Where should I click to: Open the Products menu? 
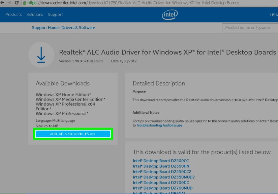click(x=13, y=15)
